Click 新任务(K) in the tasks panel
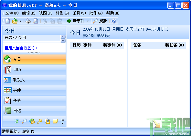The image size is (191, 136). click(175, 45)
